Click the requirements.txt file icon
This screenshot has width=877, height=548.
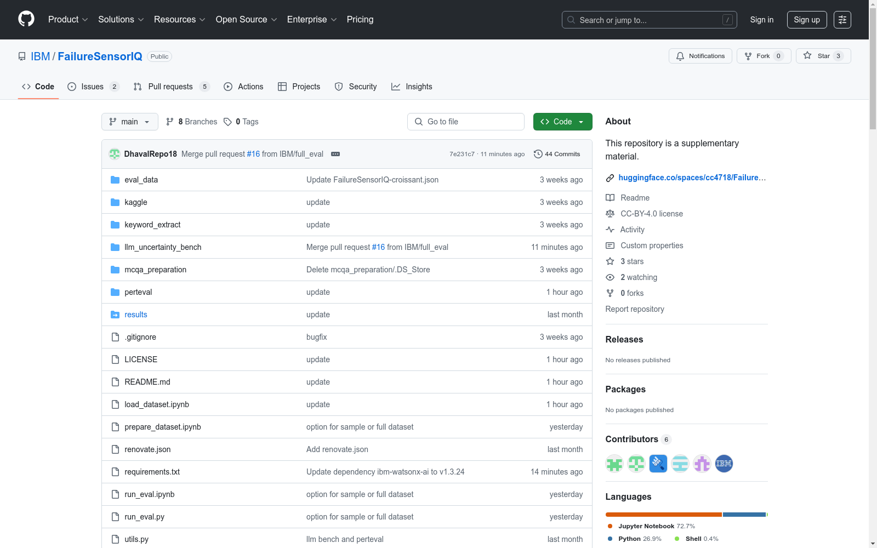[115, 472]
